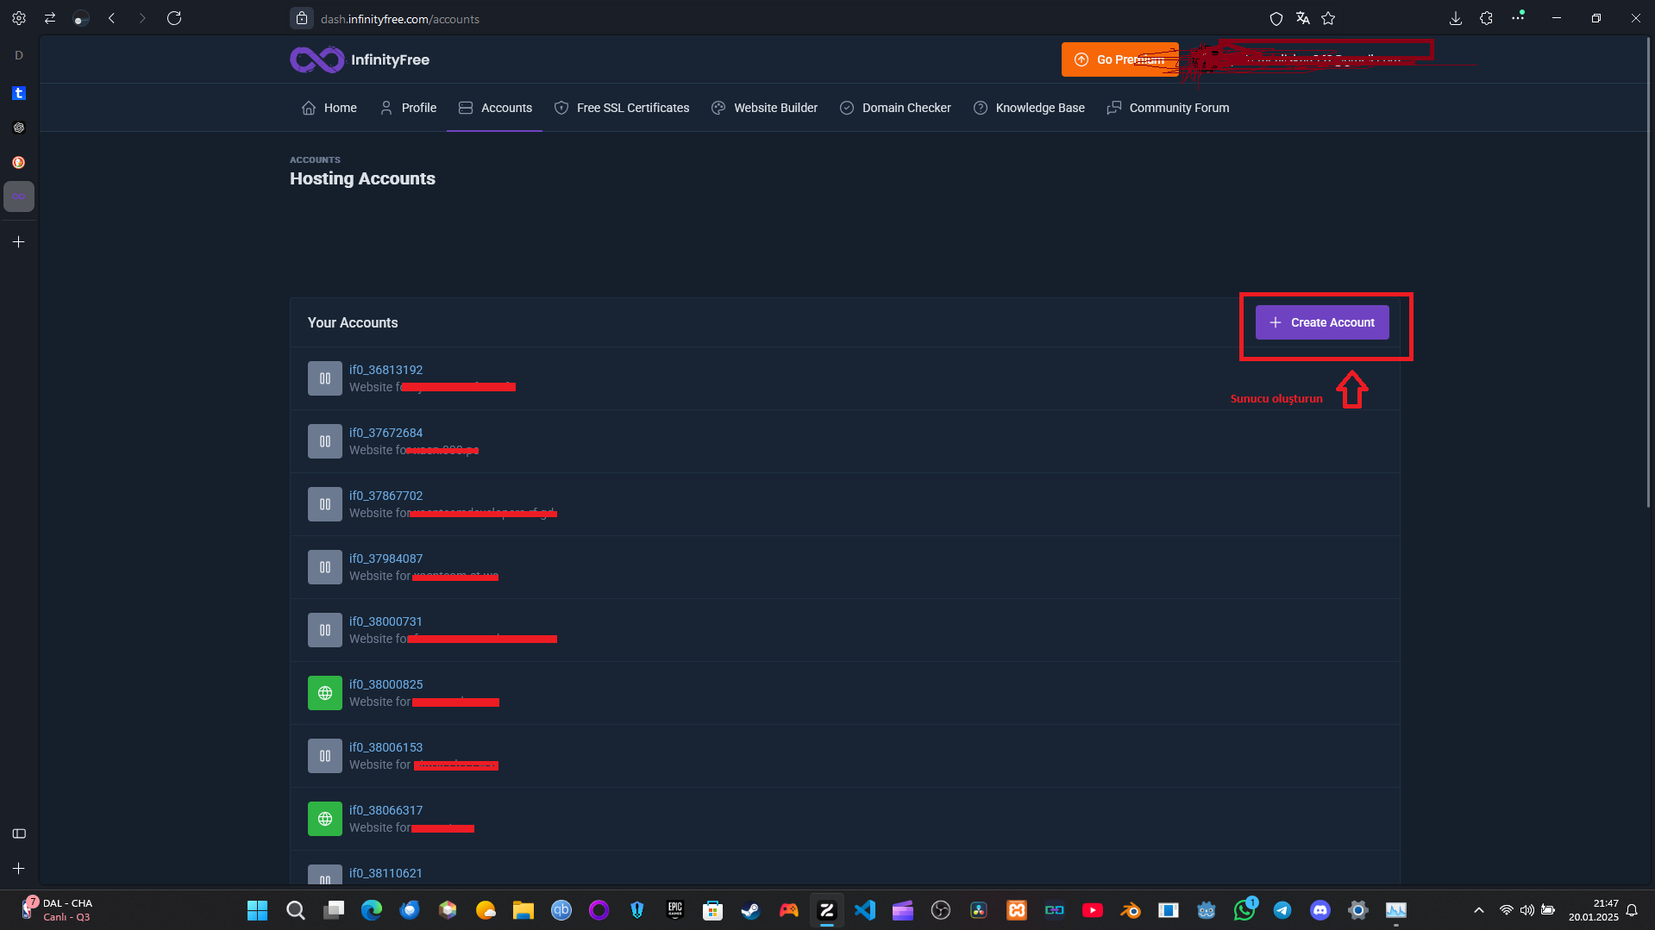Open account if0_38066317
Screen dimensions: 1655x930
(386, 810)
